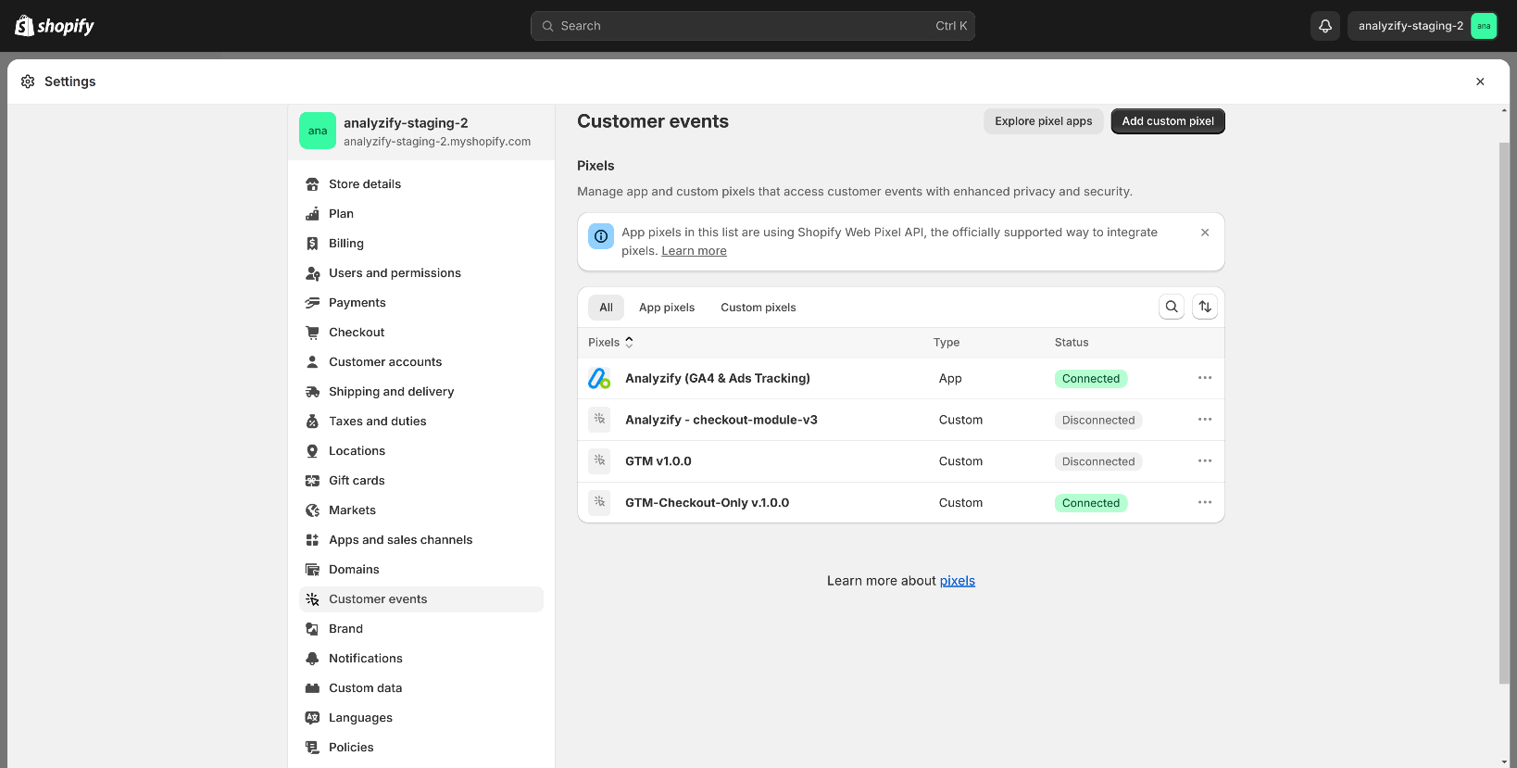The height and width of the screenshot is (768, 1517).
Task: Click the Custom data icon
Action: (312, 688)
